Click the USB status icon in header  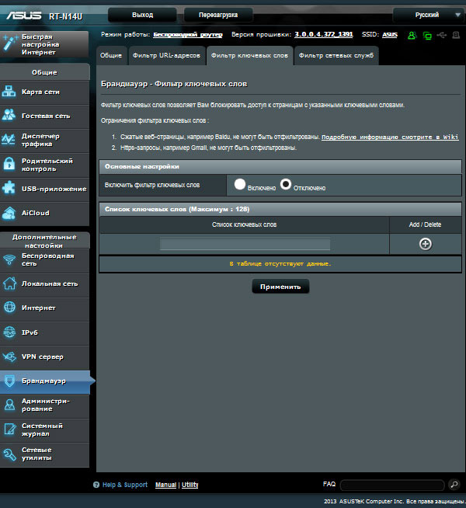[x=441, y=35]
